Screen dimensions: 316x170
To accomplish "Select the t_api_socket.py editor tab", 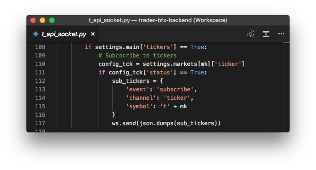I will tap(63, 34).
